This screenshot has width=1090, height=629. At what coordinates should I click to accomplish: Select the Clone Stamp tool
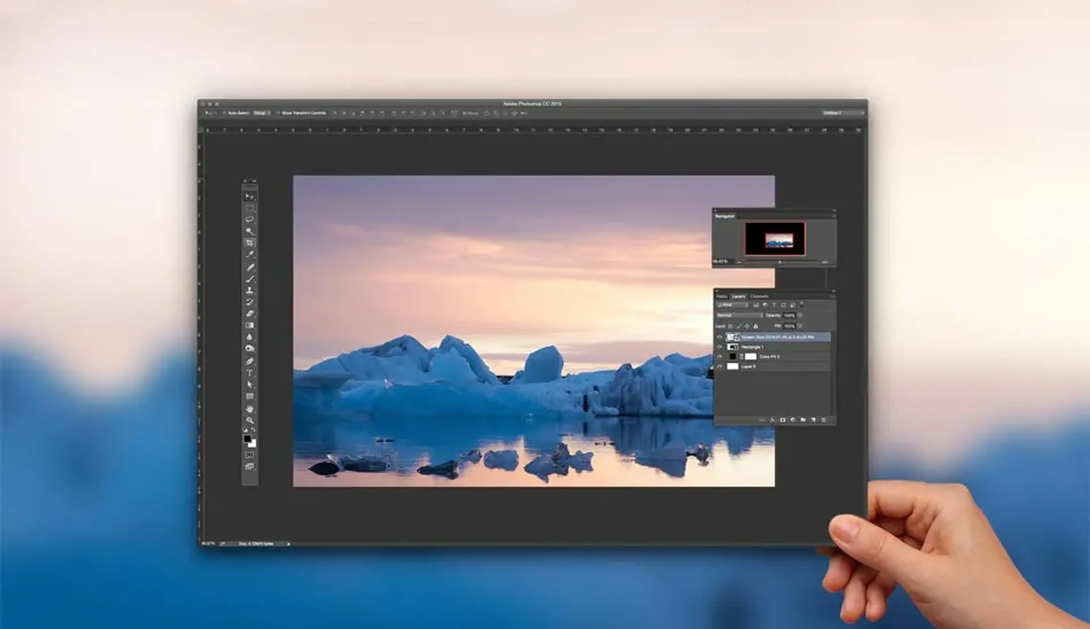click(250, 290)
